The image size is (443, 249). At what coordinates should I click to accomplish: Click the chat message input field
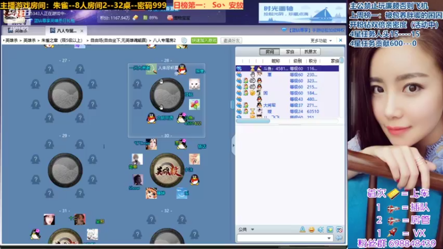click(281, 238)
